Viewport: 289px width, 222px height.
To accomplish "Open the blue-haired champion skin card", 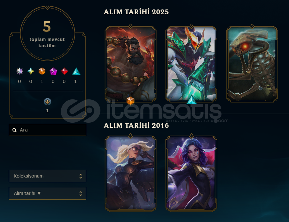I will coord(191,173).
